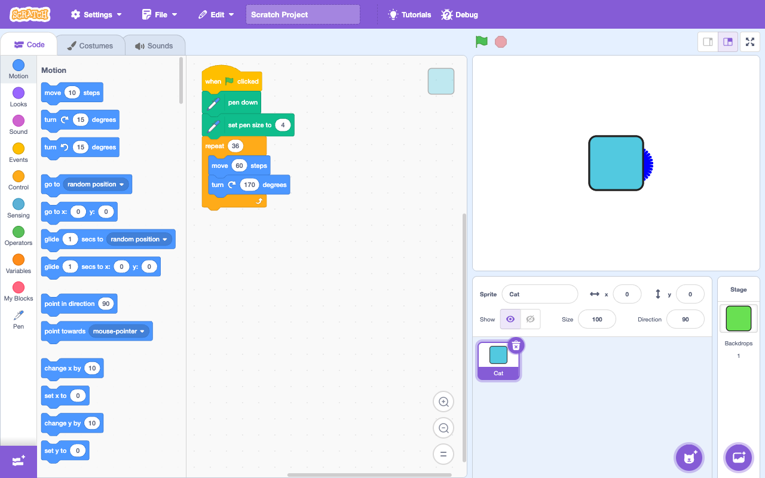Select the My Blocks category

(x=19, y=291)
